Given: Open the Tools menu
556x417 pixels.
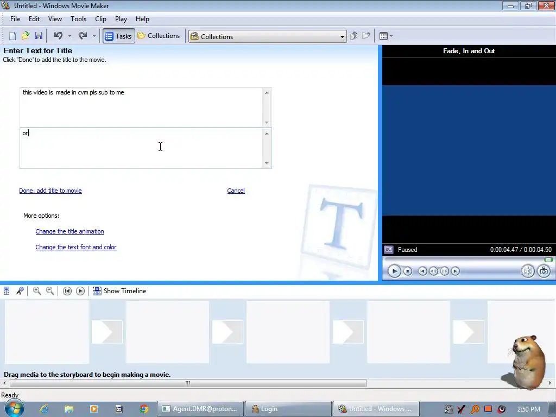Looking at the screenshot, I should click(x=78, y=19).
